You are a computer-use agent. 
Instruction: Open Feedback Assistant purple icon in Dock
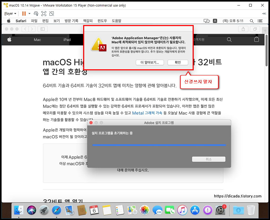tap(207, 210)
